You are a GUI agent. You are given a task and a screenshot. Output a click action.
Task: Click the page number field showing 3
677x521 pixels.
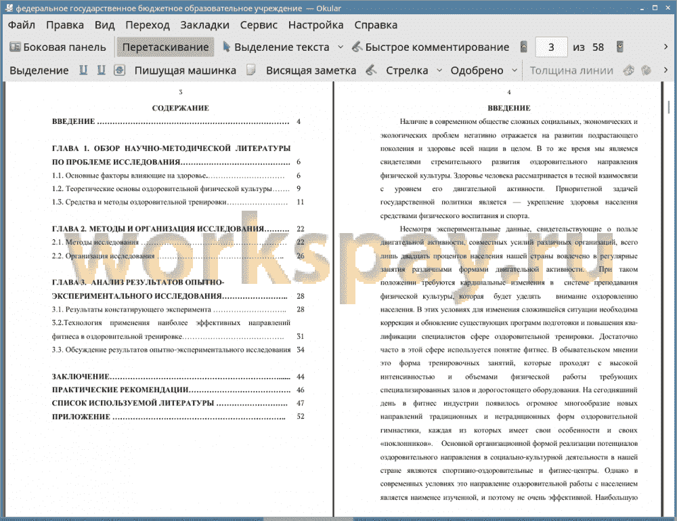click(551, 47)
